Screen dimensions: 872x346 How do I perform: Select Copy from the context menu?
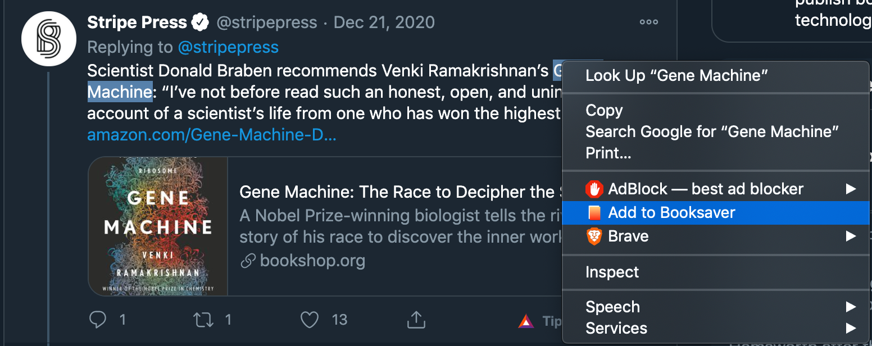604,111
